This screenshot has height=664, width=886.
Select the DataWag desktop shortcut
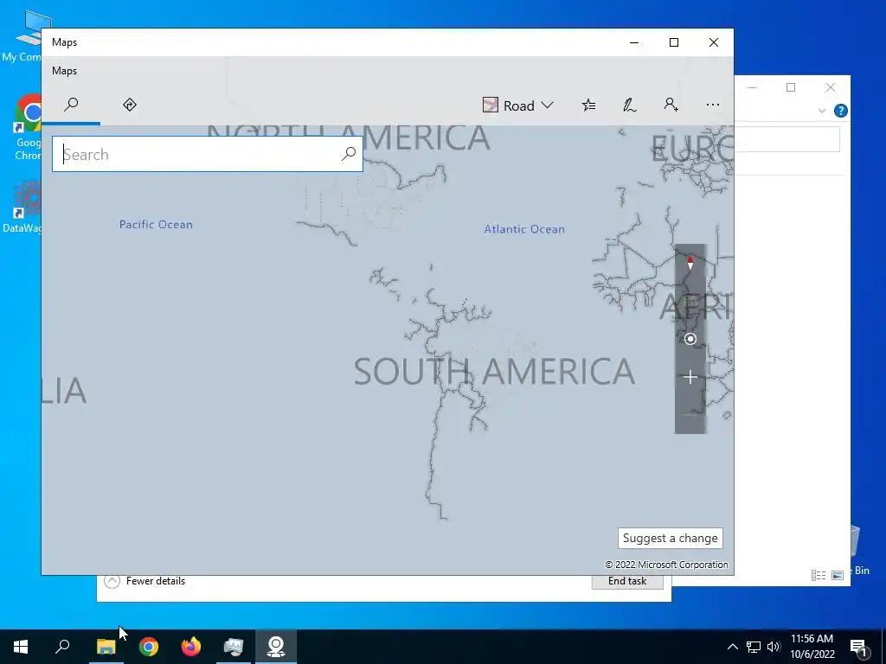pos(22,206)
